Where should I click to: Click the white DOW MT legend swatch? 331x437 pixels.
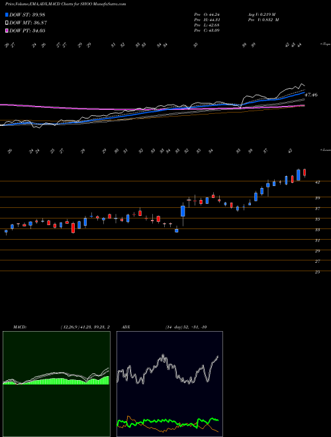(x=7, y=23)
